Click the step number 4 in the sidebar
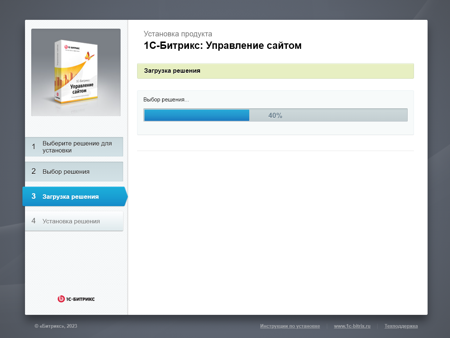 [33, 221]
